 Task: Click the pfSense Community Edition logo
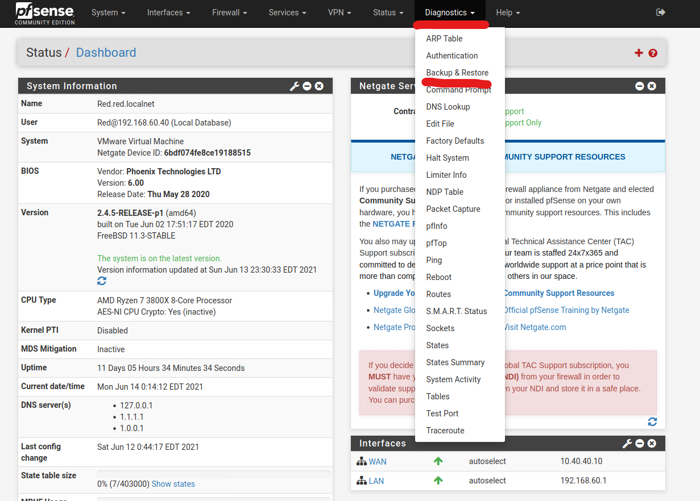click(45, 14)
